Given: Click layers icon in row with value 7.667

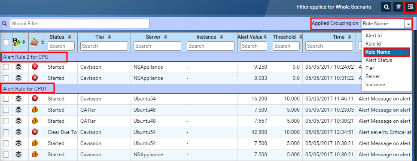Looking at the screenshot, I should [x=18, y=121].
